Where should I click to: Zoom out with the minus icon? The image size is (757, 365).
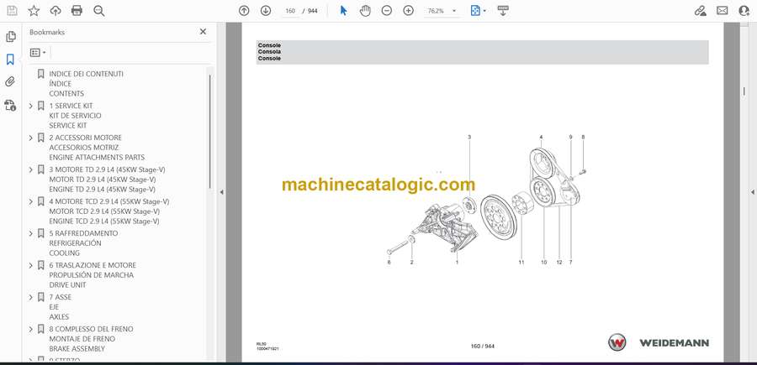coord(387,11)
